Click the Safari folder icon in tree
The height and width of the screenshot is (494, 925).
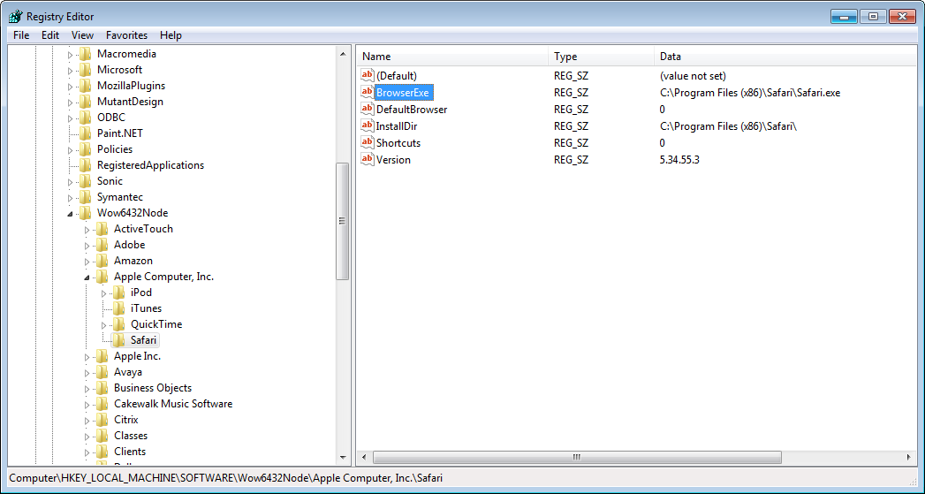click(x=119, y=340)
